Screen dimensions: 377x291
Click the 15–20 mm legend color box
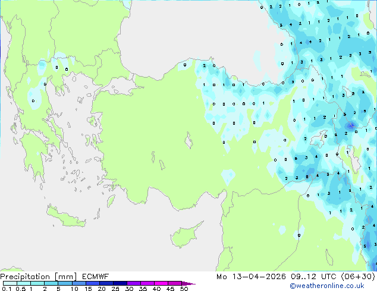92,283
